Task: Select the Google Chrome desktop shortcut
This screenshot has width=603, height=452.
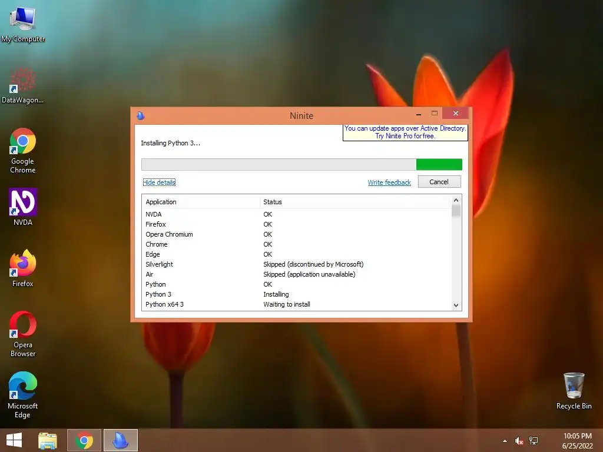Action: 23,151
